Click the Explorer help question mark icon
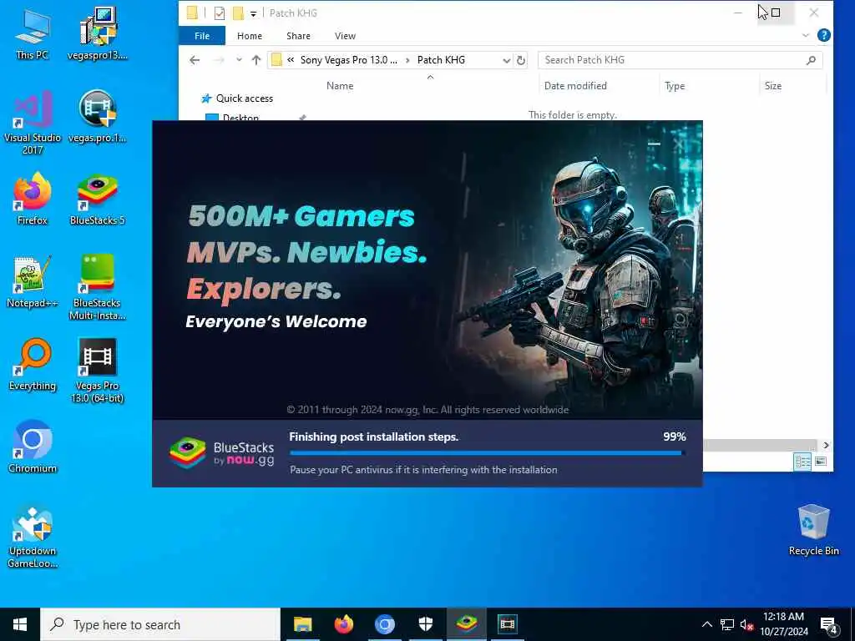Image resolution: width=855 pixels, height=641 pixels. click(824, 35)
